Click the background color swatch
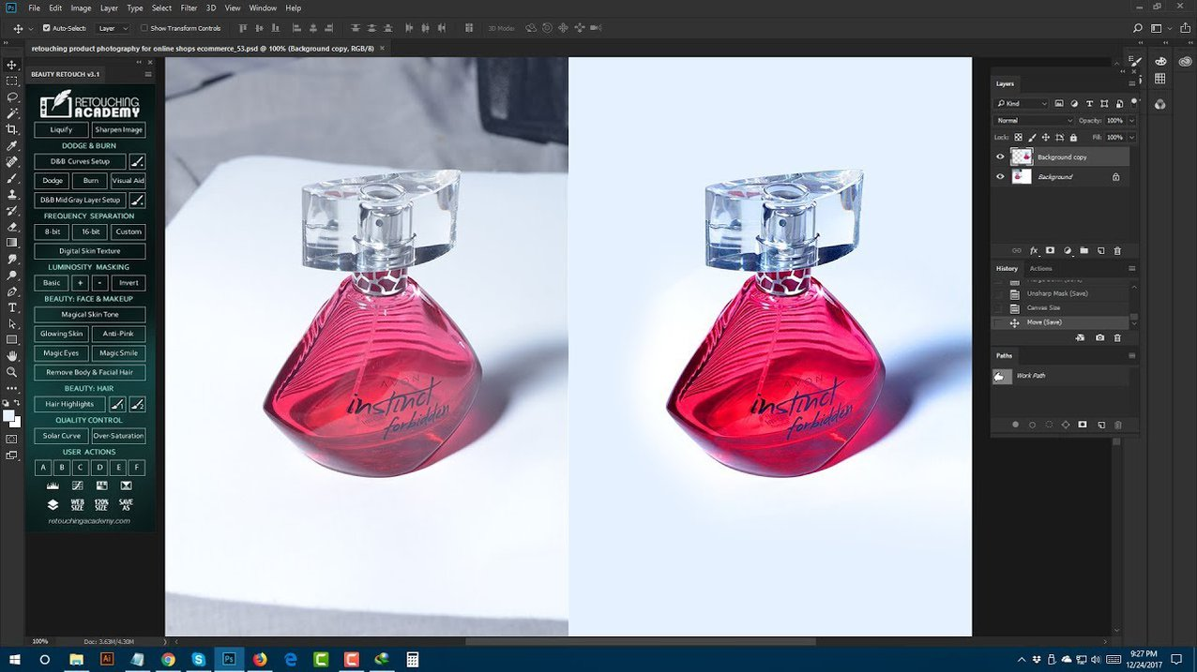1197x672 pixels. [x=16, y=422]
